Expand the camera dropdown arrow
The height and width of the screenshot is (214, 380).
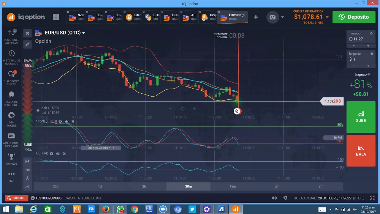coord(282,17)
